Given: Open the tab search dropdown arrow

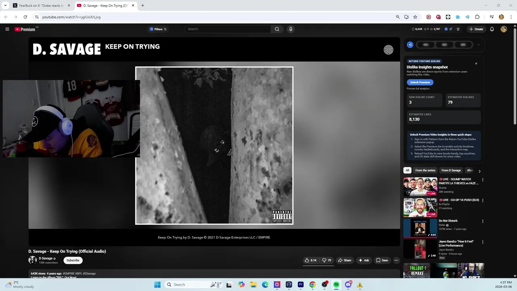Looking at the screenshot, I should click(5, 6).
